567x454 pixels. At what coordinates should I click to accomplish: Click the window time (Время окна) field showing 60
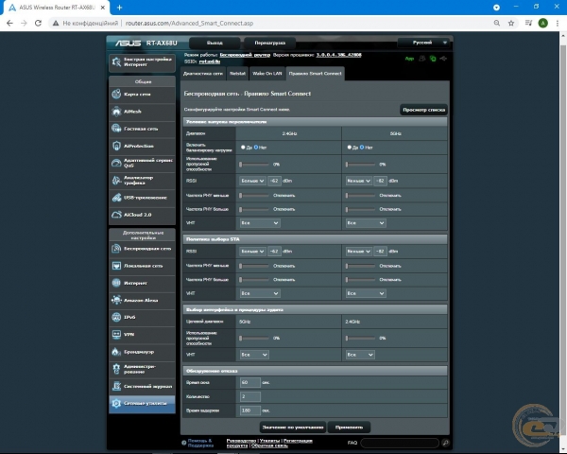click(249, 382)
